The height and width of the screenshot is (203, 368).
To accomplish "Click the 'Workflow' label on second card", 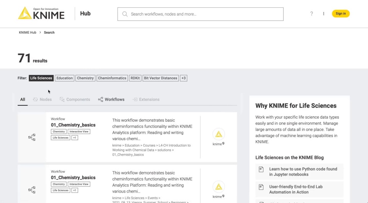I will click(x=58, y=171).
